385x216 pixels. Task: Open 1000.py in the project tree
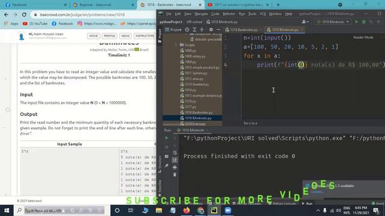[188, 50]
